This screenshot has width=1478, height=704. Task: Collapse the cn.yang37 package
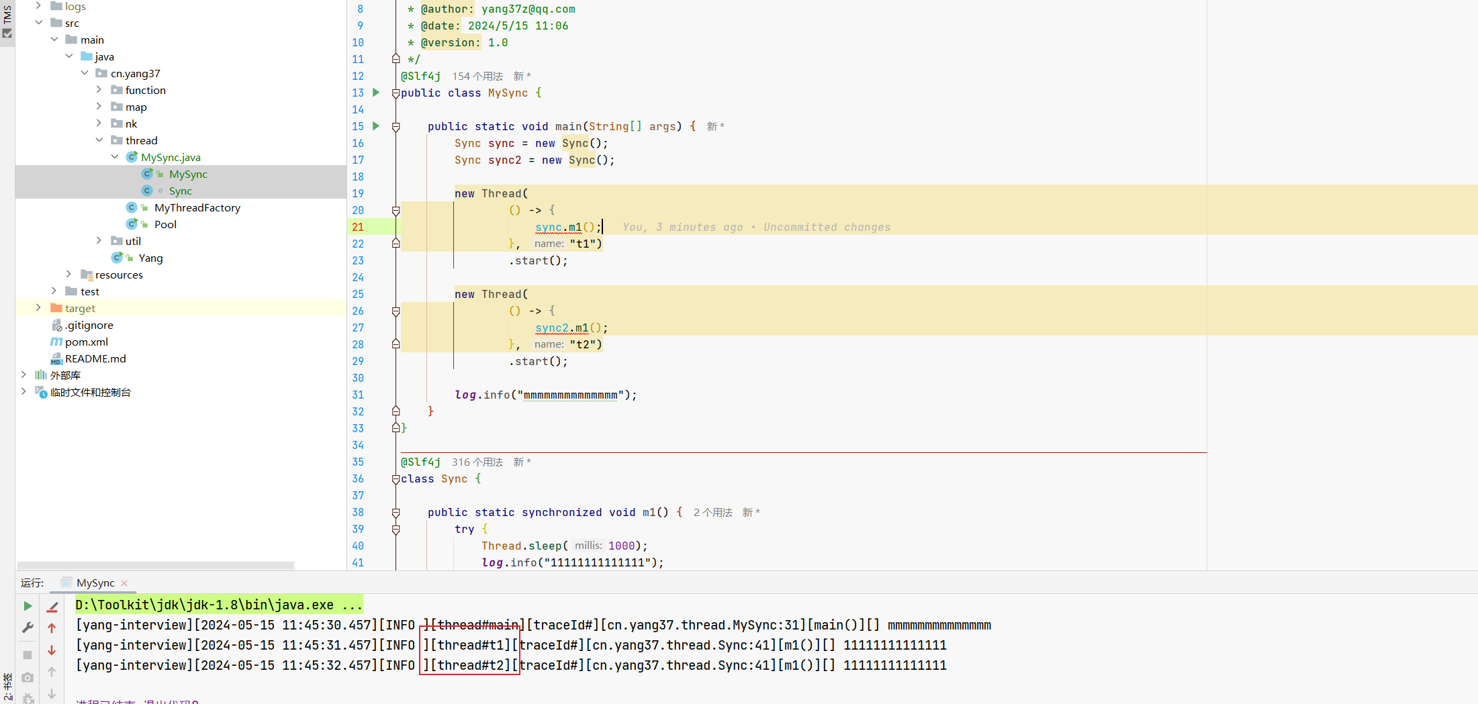click(85, 73)
